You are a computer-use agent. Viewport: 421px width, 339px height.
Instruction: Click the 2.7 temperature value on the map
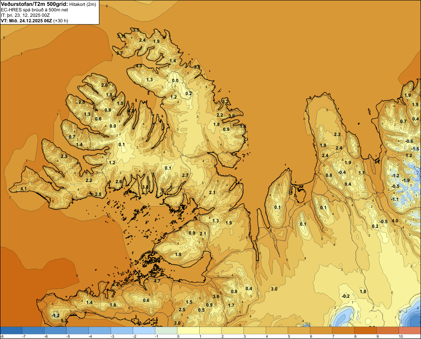(x=185, y=175)
